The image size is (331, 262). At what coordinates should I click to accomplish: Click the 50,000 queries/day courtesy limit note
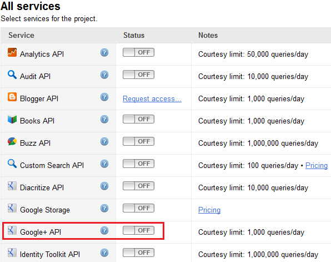[x=253, y=55]
